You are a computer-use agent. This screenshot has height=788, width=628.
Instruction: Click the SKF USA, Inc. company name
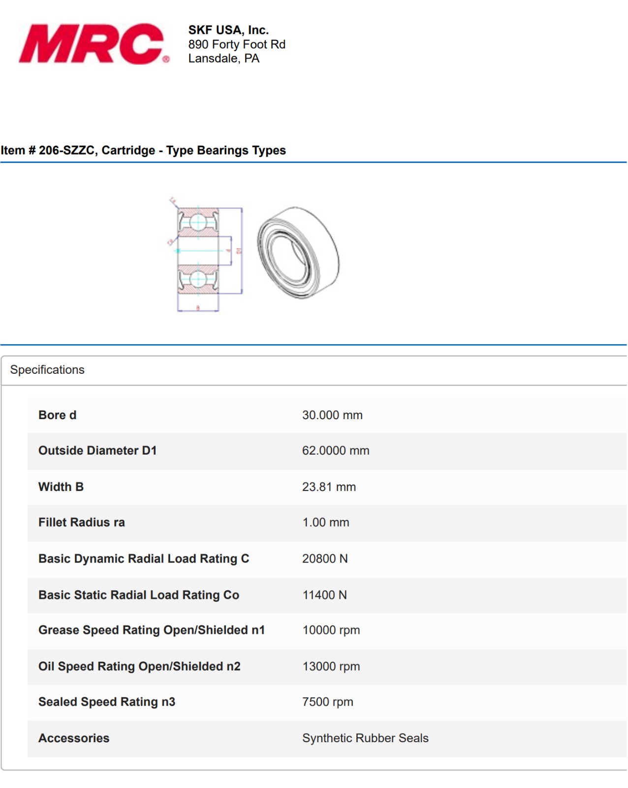tap(228, 30)
